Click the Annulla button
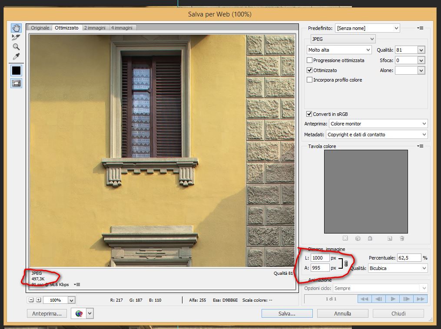Screen dimensions: 441x329 click(x=342, y=313)
